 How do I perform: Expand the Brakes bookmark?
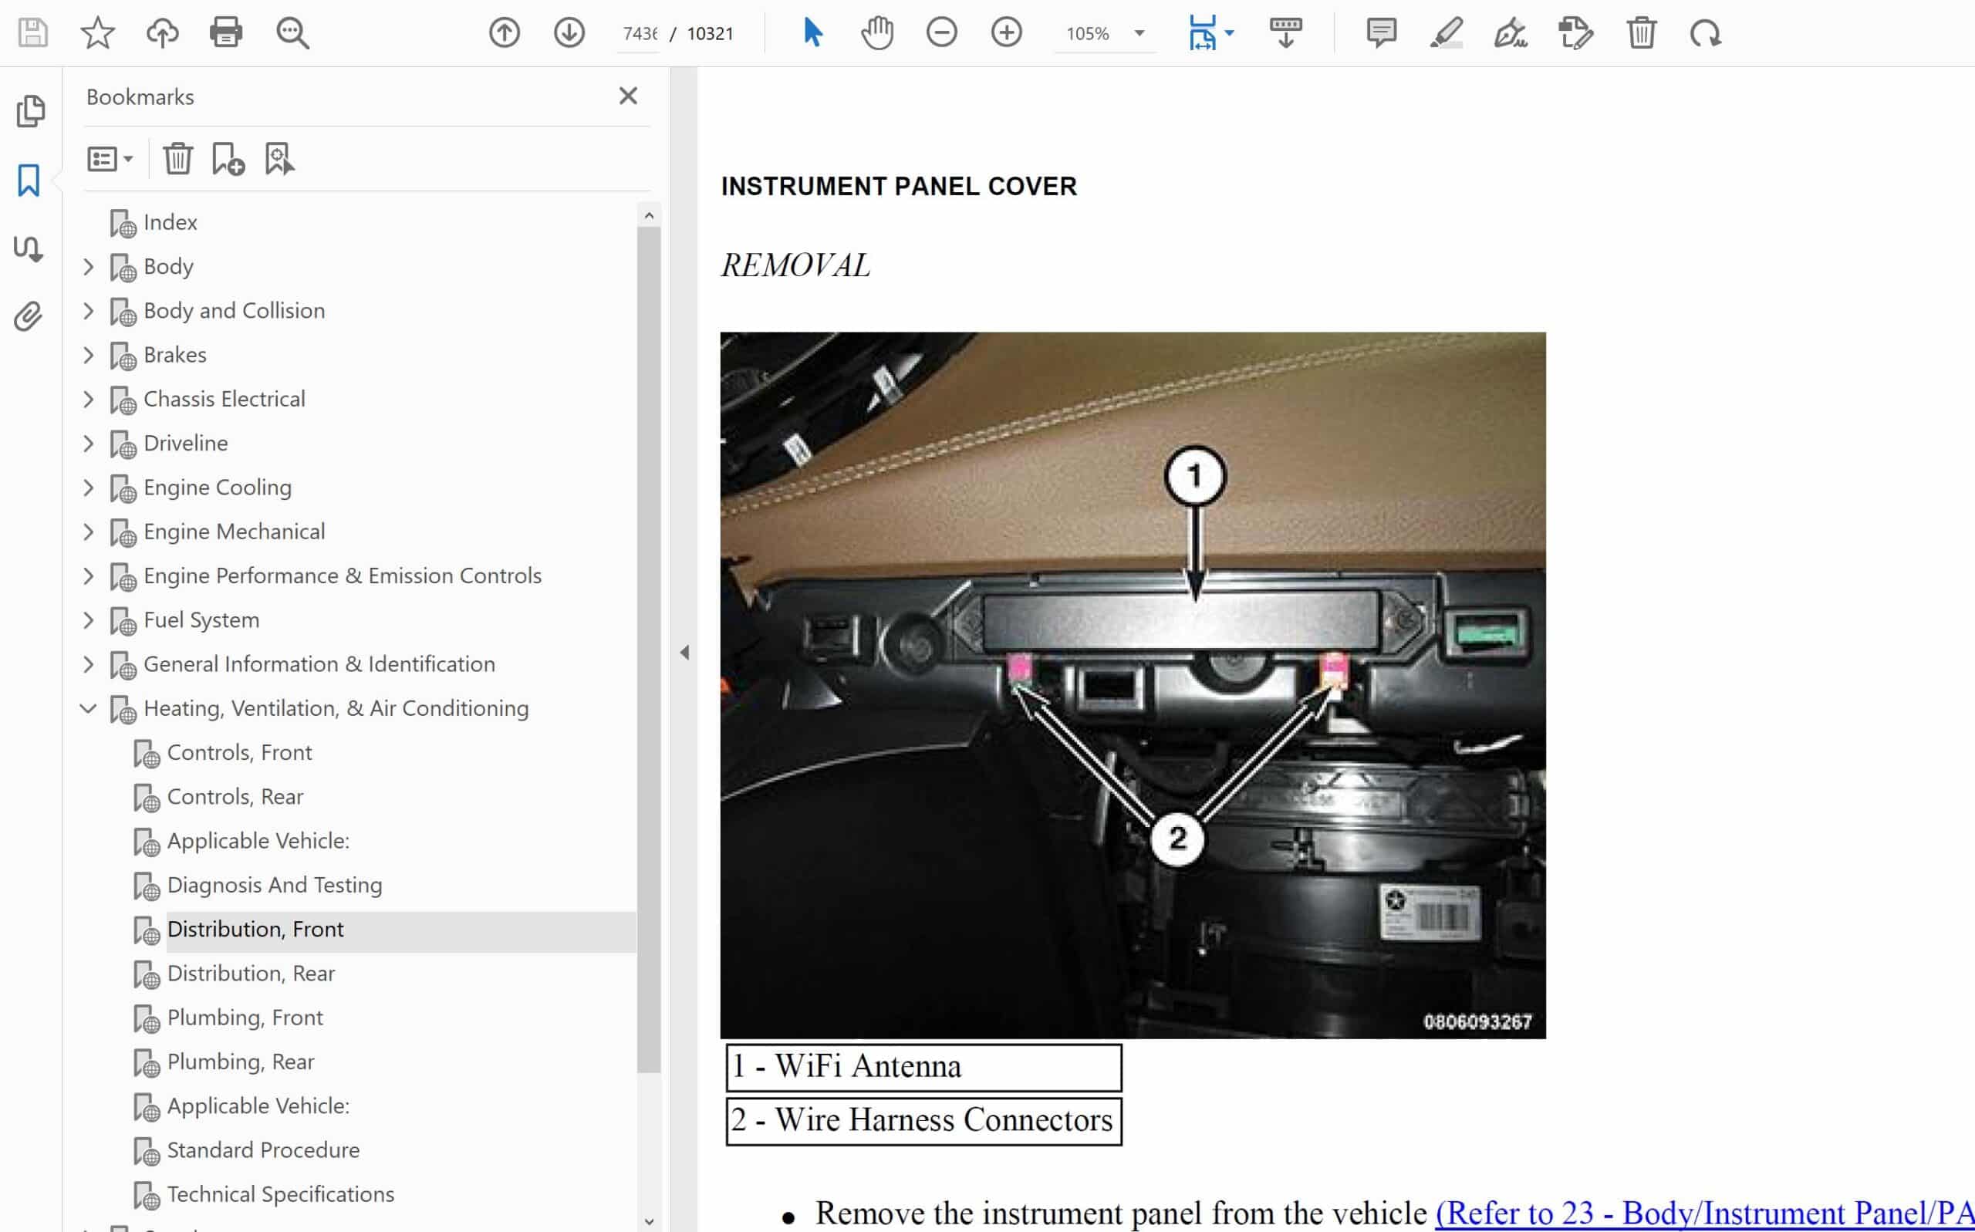coord(89,356)
